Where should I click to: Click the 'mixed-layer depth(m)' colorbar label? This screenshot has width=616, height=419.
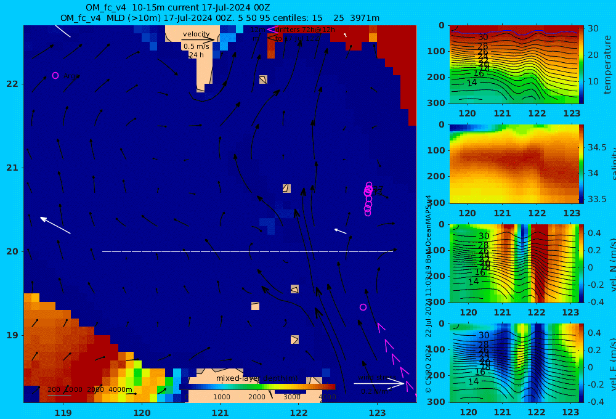click(x=257, y=378)
